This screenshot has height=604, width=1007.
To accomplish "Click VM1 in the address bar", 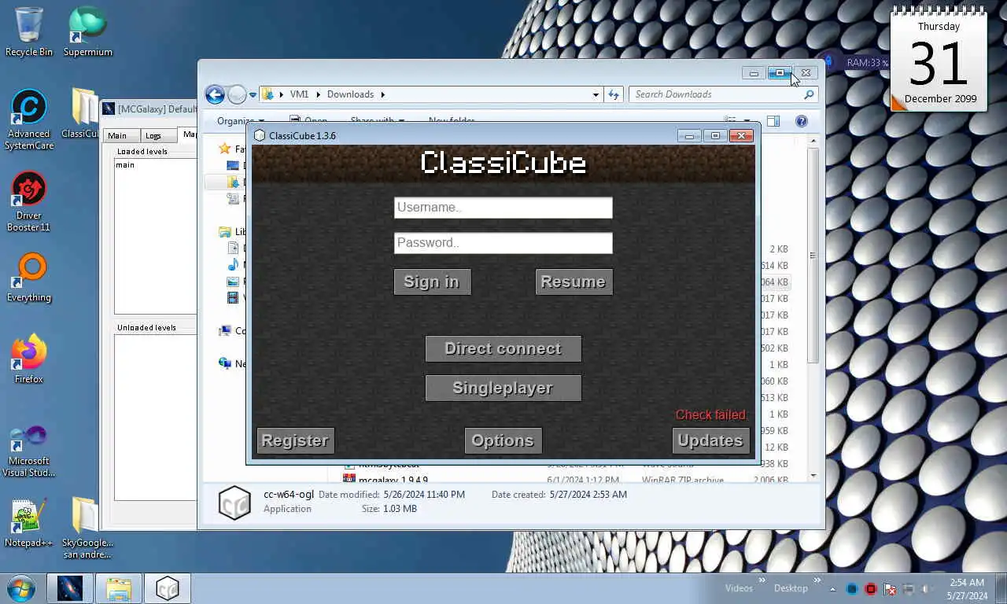I will tap(299, 94).
